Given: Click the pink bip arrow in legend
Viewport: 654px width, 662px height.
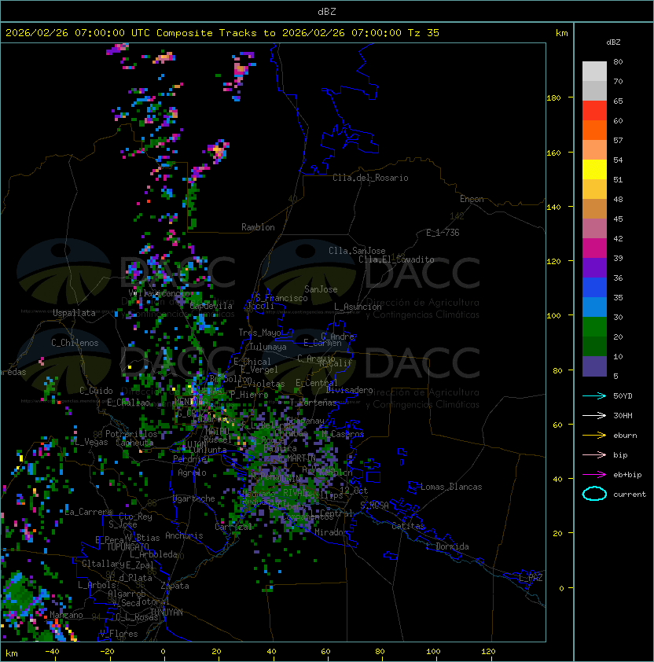Looking at the screenshot, I should (x=594, y=454).
